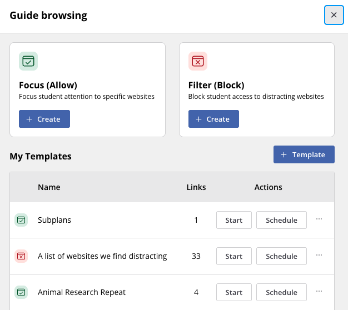
Task: Select the Animal Research Repeat name
Action: click(82, 292)
